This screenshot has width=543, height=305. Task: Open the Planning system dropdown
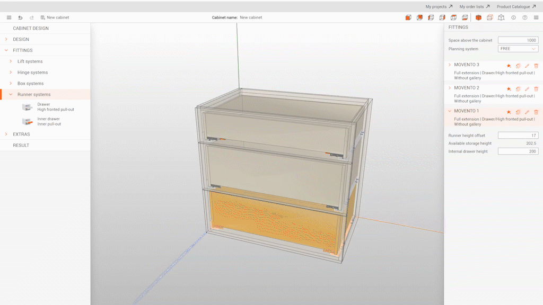[518, 48]
